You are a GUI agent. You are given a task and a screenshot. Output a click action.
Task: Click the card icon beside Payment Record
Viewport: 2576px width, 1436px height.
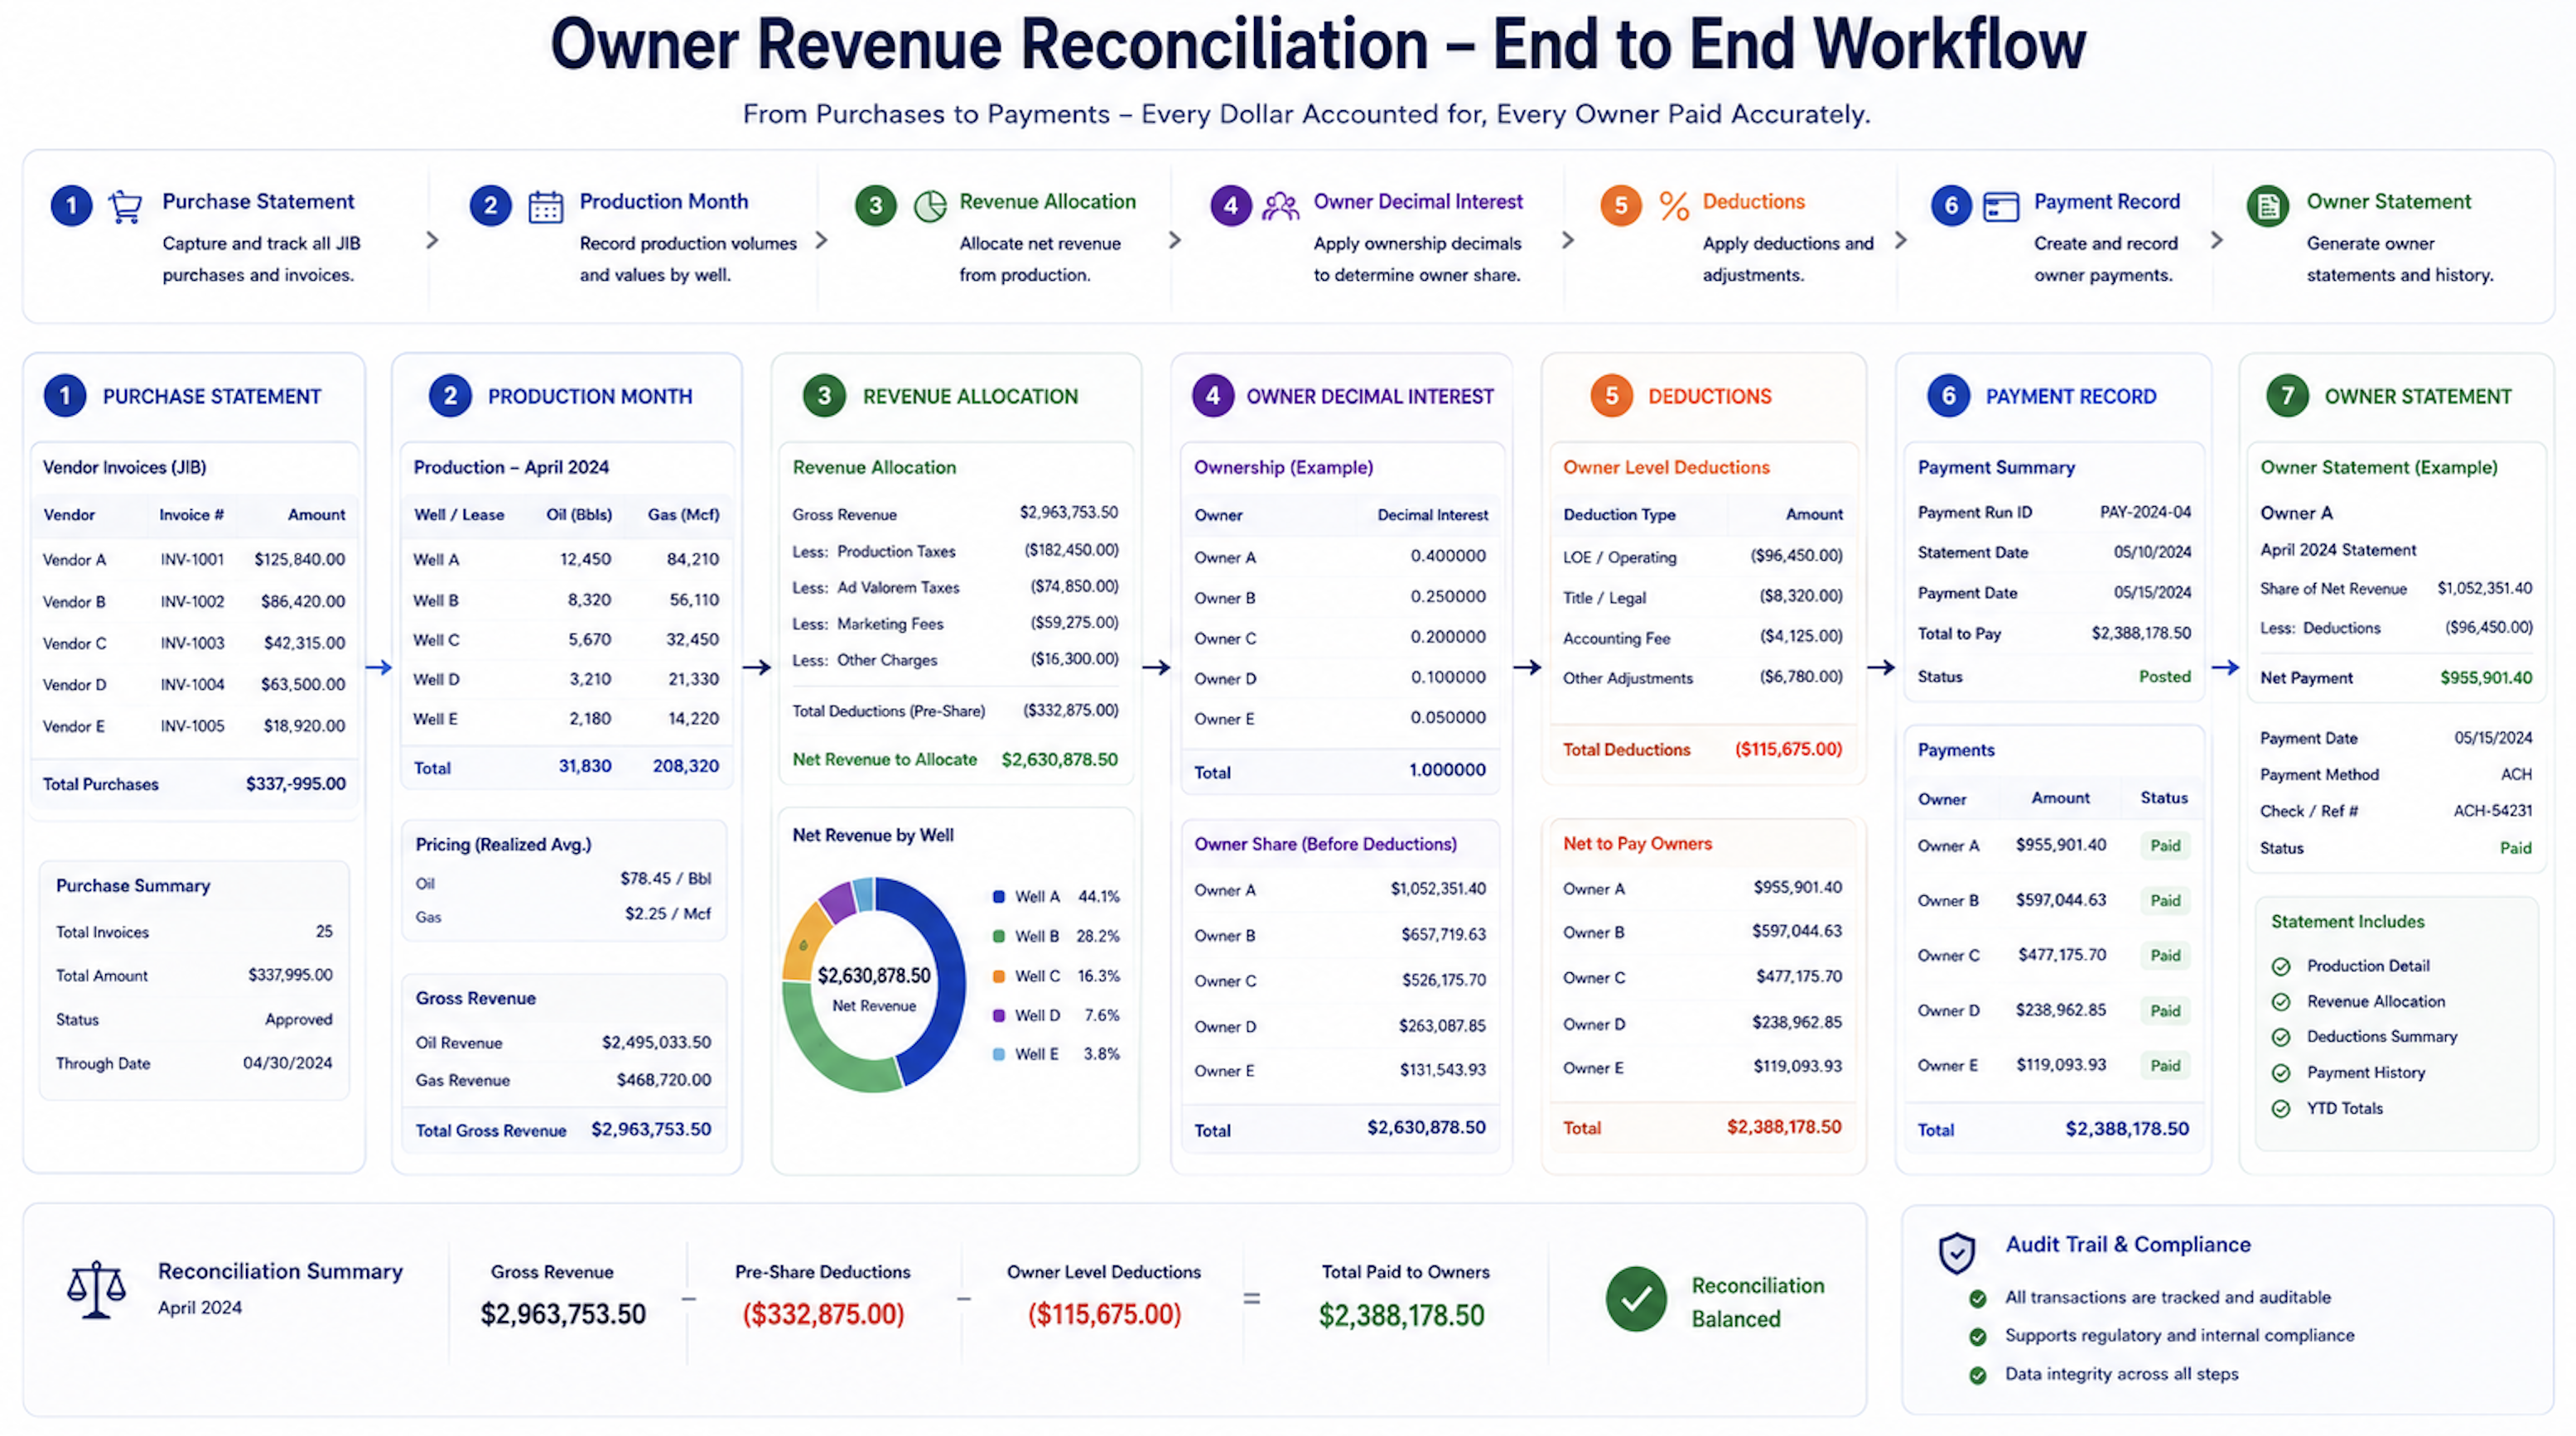[x=2001, y=206]
